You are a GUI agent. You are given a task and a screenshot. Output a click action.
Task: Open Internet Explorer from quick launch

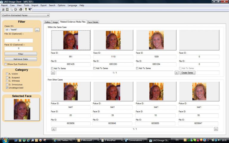click(x=28, y=140)
